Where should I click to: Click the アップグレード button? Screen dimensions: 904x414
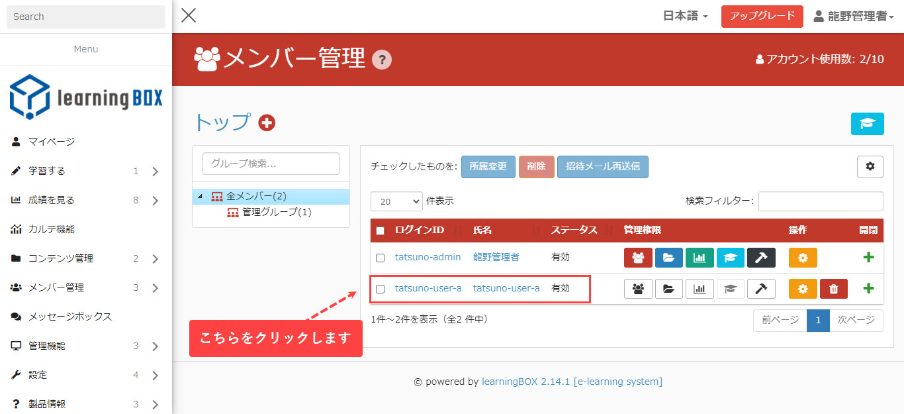click(x=762, y=16)
